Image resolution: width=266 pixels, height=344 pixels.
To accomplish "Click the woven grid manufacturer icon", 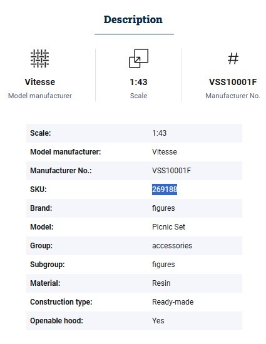I will click(39, 58).
